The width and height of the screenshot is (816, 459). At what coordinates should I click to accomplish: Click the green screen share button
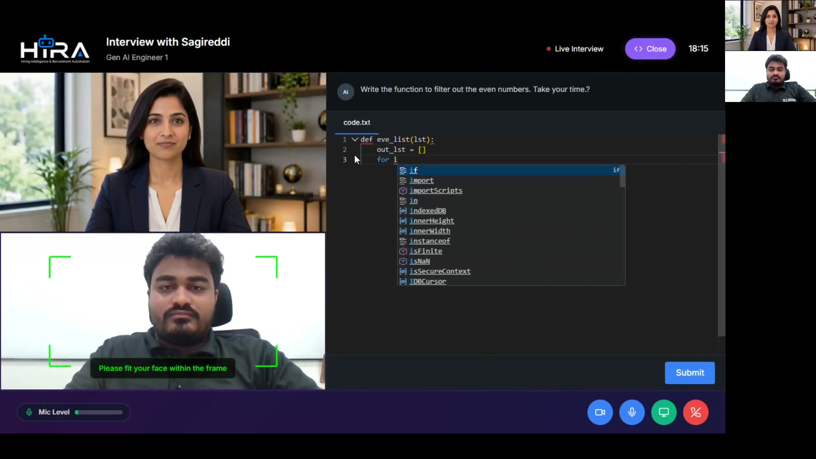663,412
